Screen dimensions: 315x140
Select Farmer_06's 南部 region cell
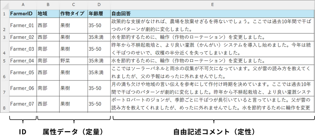pyautogui.click(x=48, y=88)
